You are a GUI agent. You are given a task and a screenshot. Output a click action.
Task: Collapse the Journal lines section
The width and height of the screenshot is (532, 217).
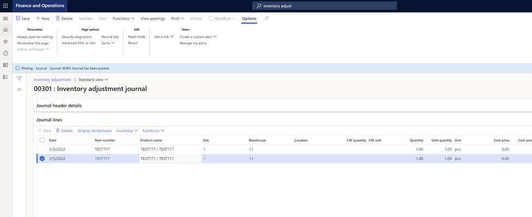49,120
